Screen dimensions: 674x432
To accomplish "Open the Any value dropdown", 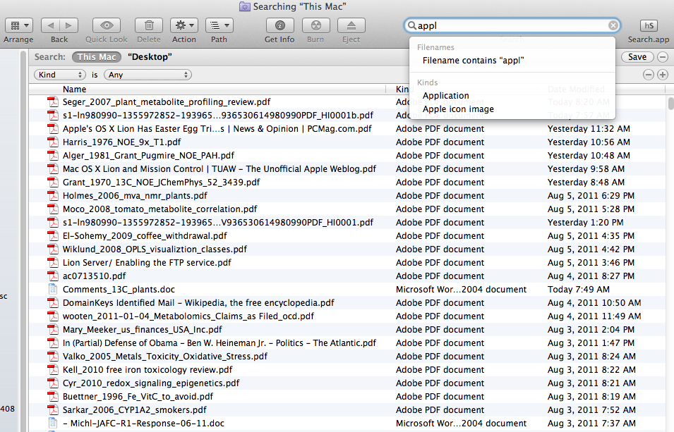I will coord(148,75).
